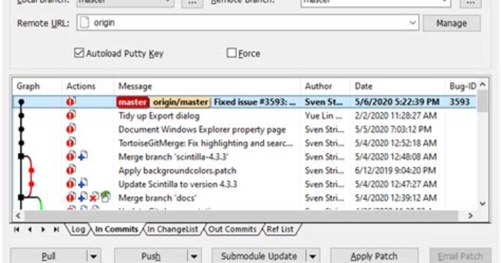Enable the Force checkbox
Viewport: 501px width, 263px height.
point(231,53)
